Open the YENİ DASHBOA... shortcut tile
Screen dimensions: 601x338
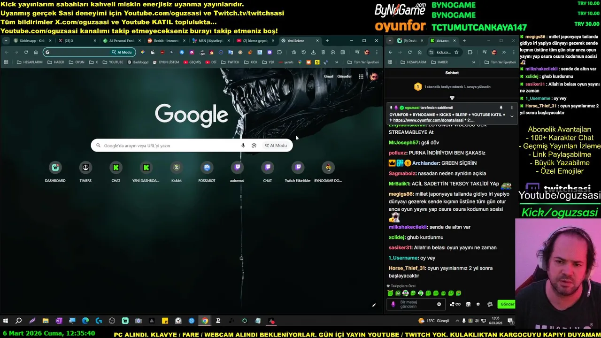[146, 172]
